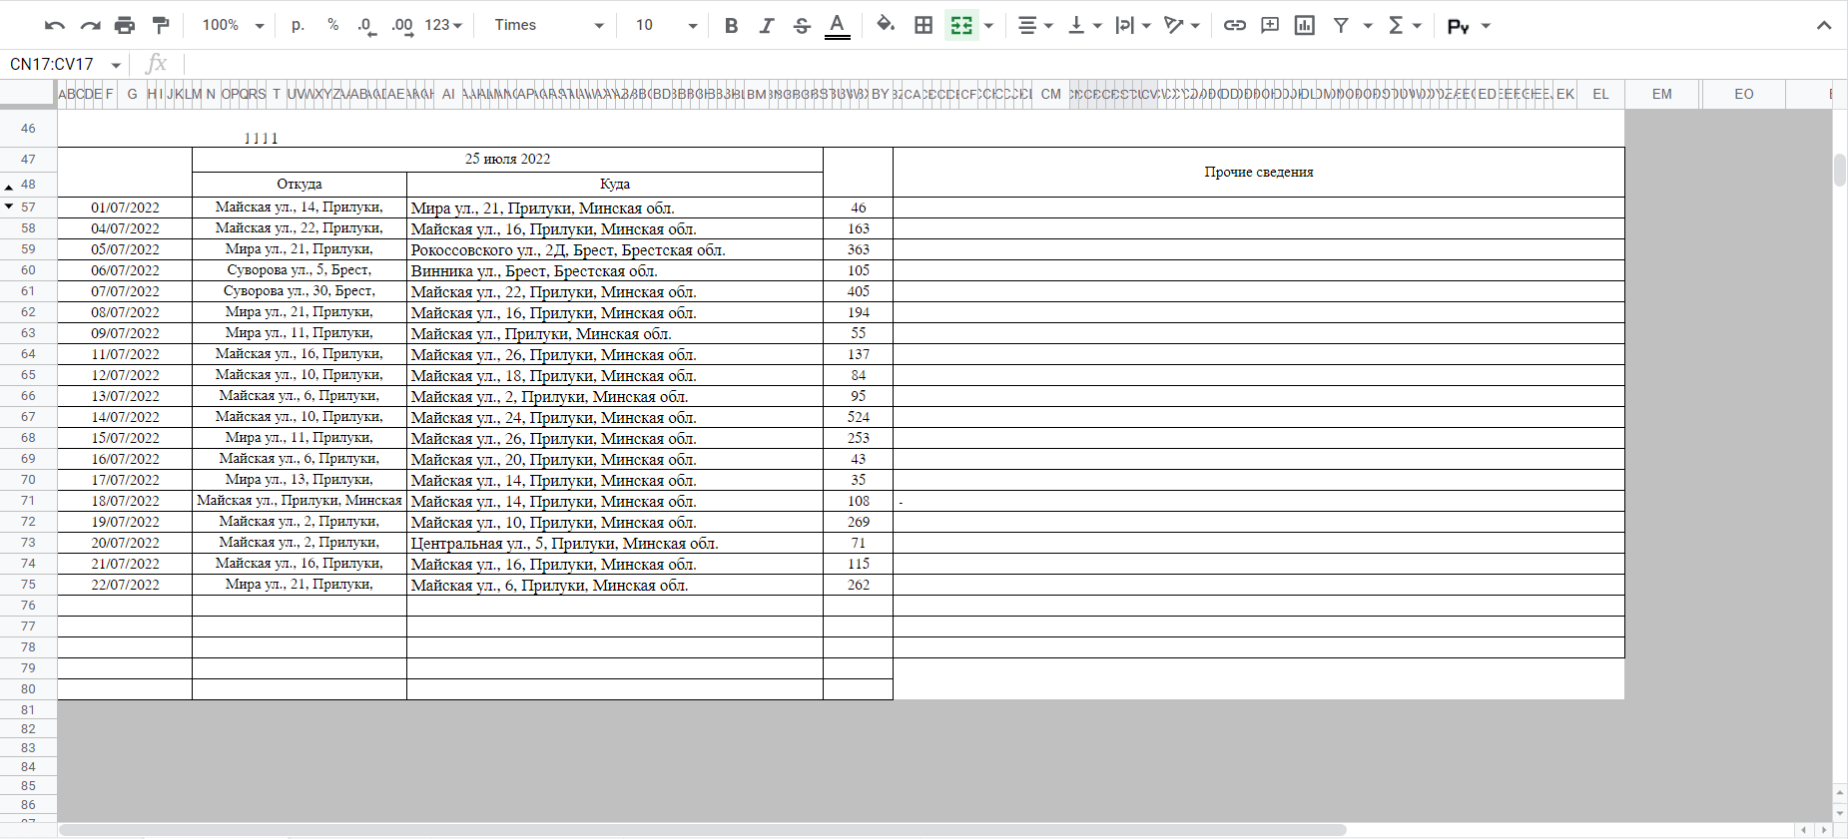
Task: Expand the font size 10 dropdown
Action: tap(666, 25)
